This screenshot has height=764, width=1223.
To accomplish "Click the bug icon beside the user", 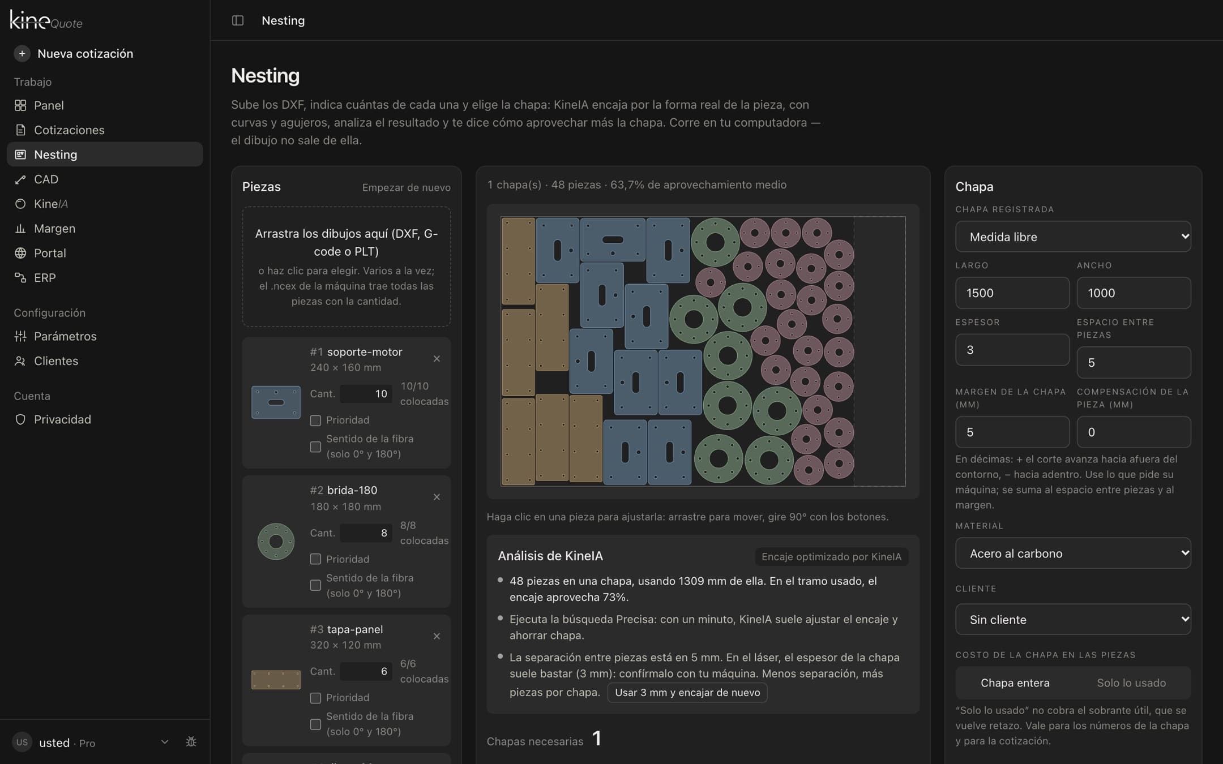I will click(x=191, y=742).
